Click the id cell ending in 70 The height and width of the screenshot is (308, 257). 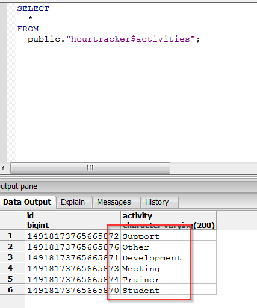point(73,289)
